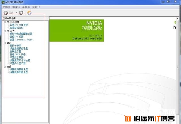Select 调整桌面尺寸和位置 in tree
Screen dimensions: 181x124
click(x=20, y=60)
